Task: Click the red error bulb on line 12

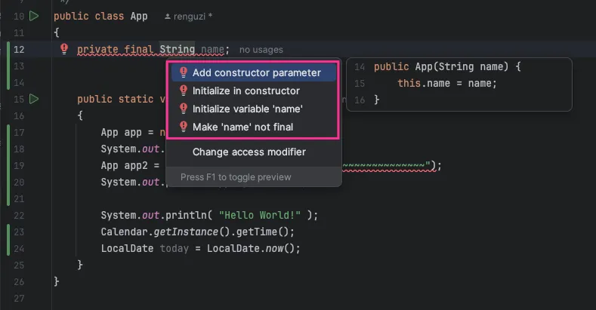Action: coord(64,50)
